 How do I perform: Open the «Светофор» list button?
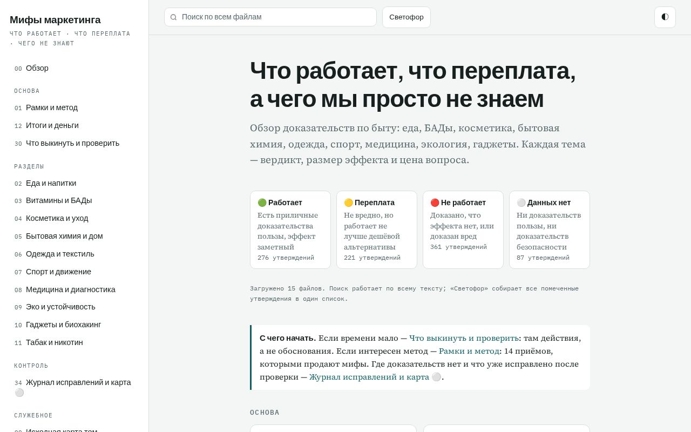407,17
